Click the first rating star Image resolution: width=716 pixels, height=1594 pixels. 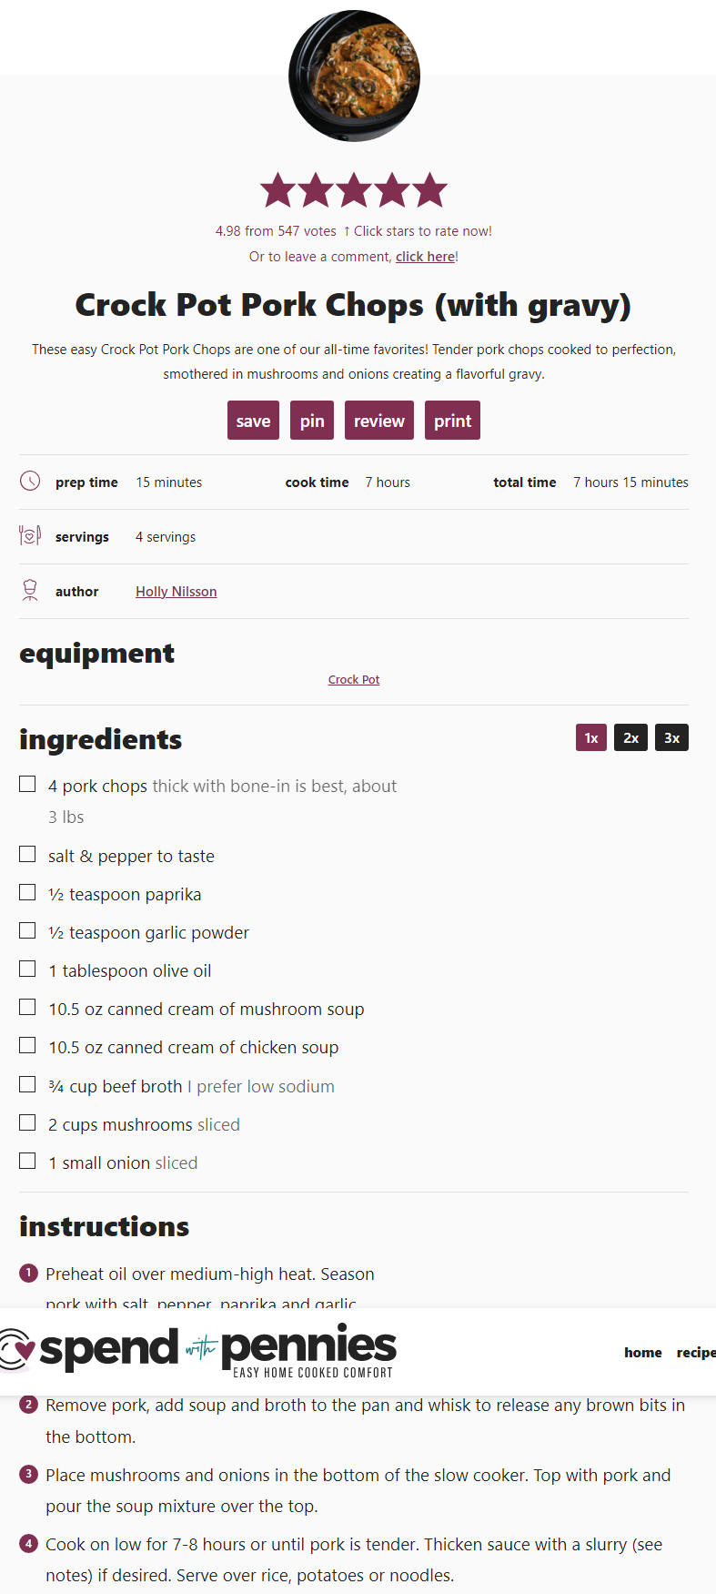(x=277, y=190)
